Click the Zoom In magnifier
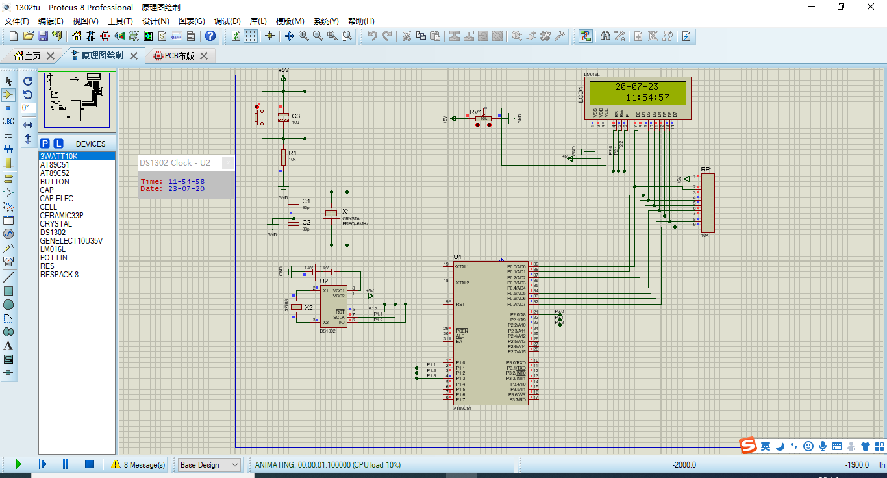This screenshot has height=478, width=887. click(x=304, y=36)
